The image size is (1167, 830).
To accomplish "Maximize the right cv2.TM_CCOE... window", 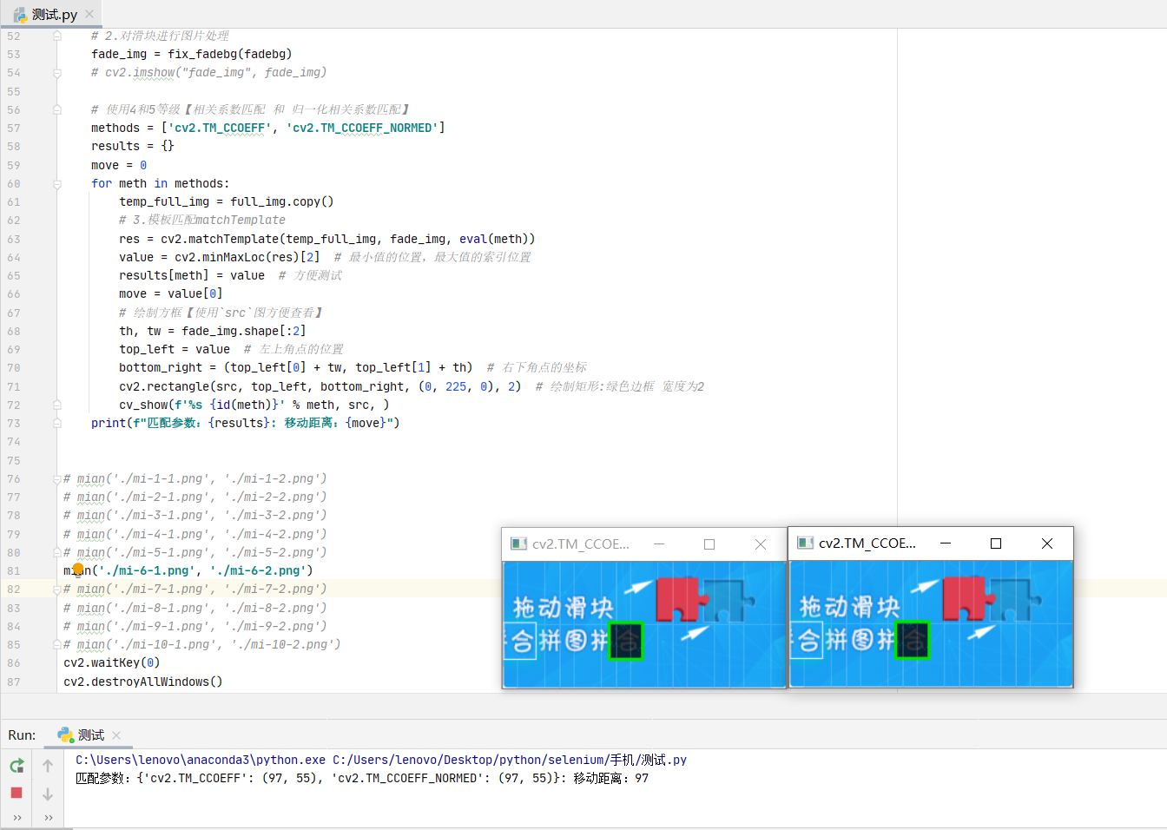I will pos(996,543).
